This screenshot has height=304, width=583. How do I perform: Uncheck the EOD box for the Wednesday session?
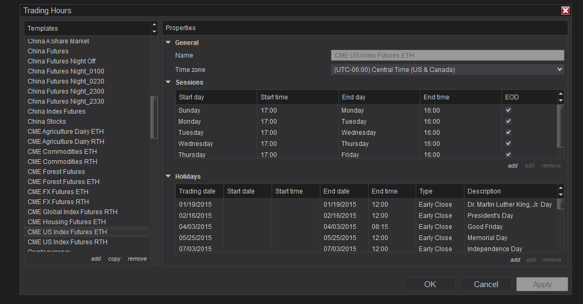(x=508, y=144)
